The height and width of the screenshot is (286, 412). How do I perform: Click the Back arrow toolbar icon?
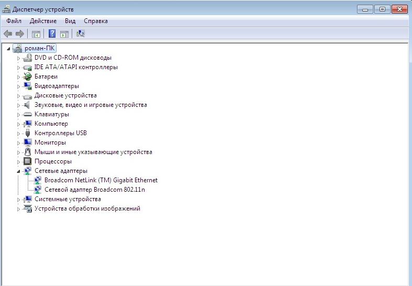pyautogui.click(x=8, y=34)
